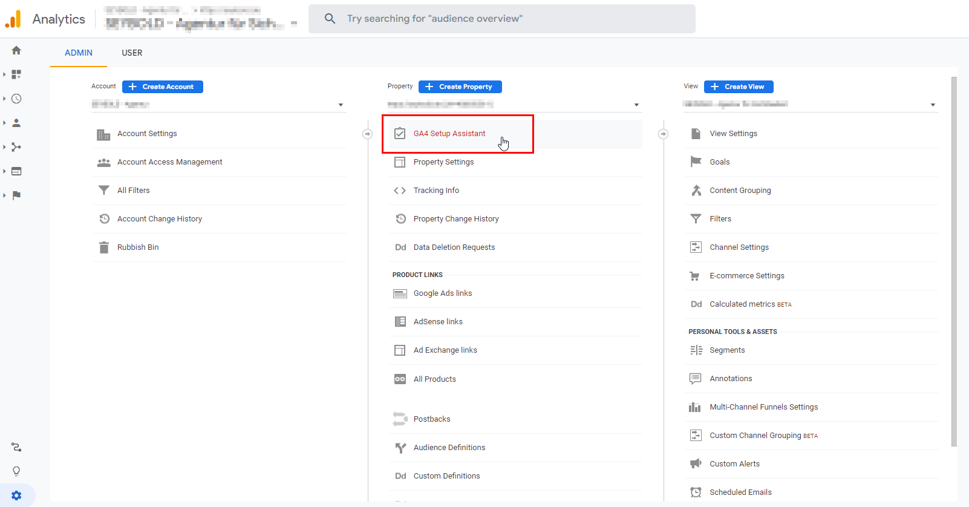Viewport: 969px width, 507px height.
Task: Click the Account Settings building icon
Action: [104, 134]
